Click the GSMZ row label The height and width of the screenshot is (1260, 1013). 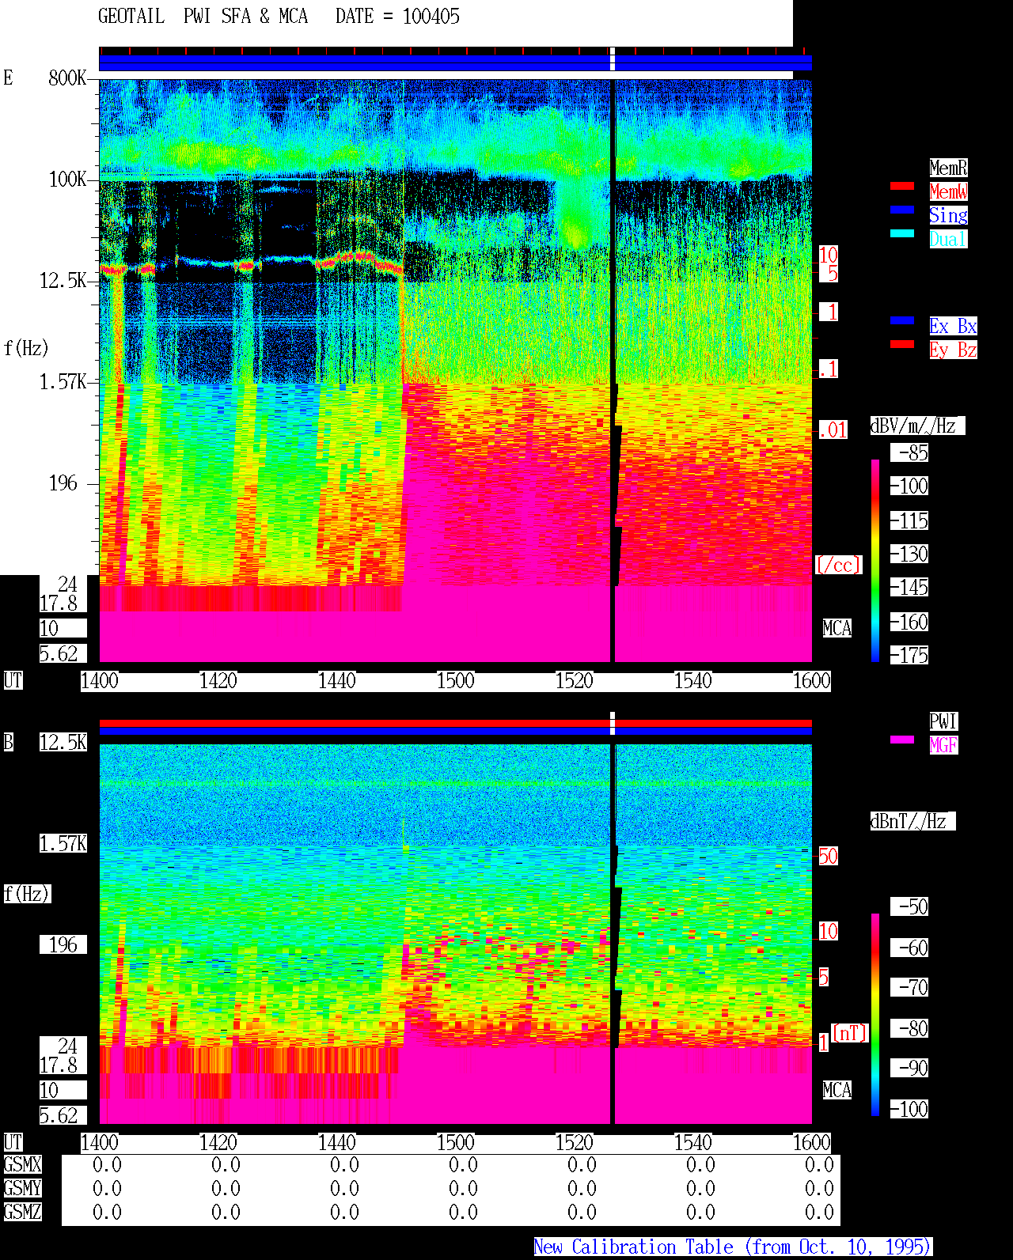(x=22, y=1212)
